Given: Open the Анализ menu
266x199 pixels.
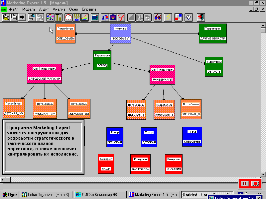Looking at the screenshot, I should (59, 9).
